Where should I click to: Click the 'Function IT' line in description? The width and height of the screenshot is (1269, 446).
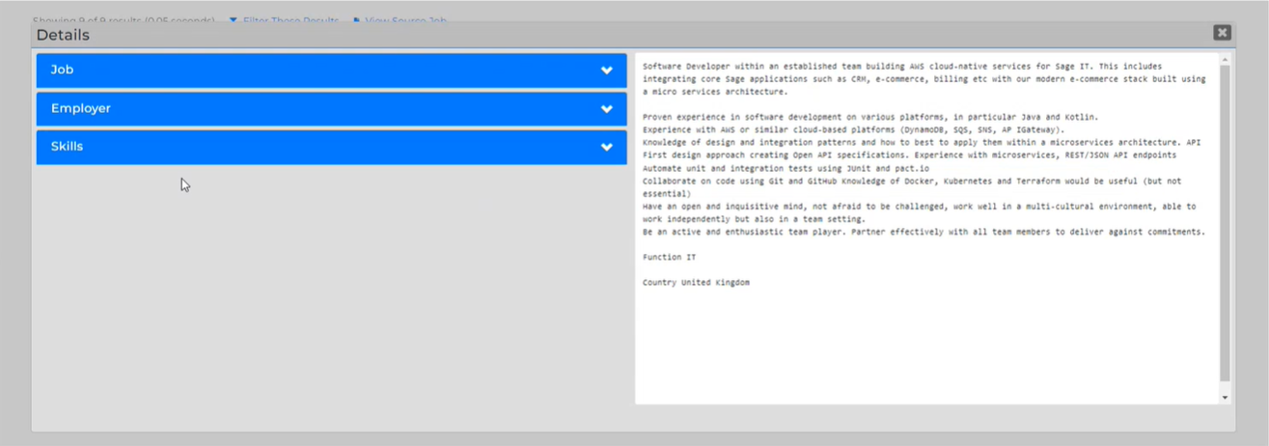(669, 258)
